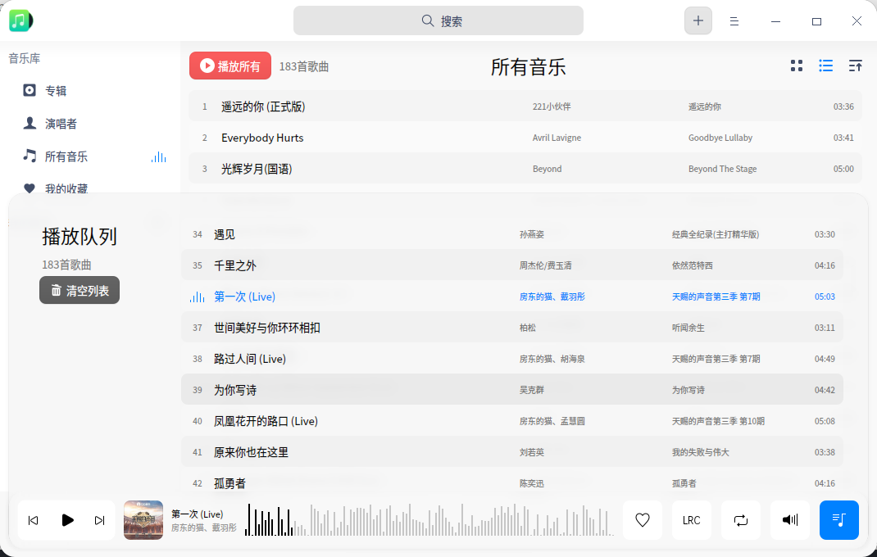877x557 pixels.
Task: Click album 经典全纪录(主打精华版) in queue
Action: 716,234
